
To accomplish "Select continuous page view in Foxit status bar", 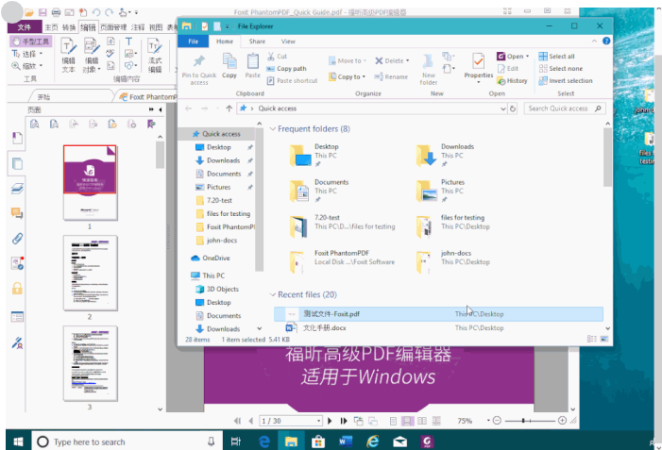I will [407, 421].
